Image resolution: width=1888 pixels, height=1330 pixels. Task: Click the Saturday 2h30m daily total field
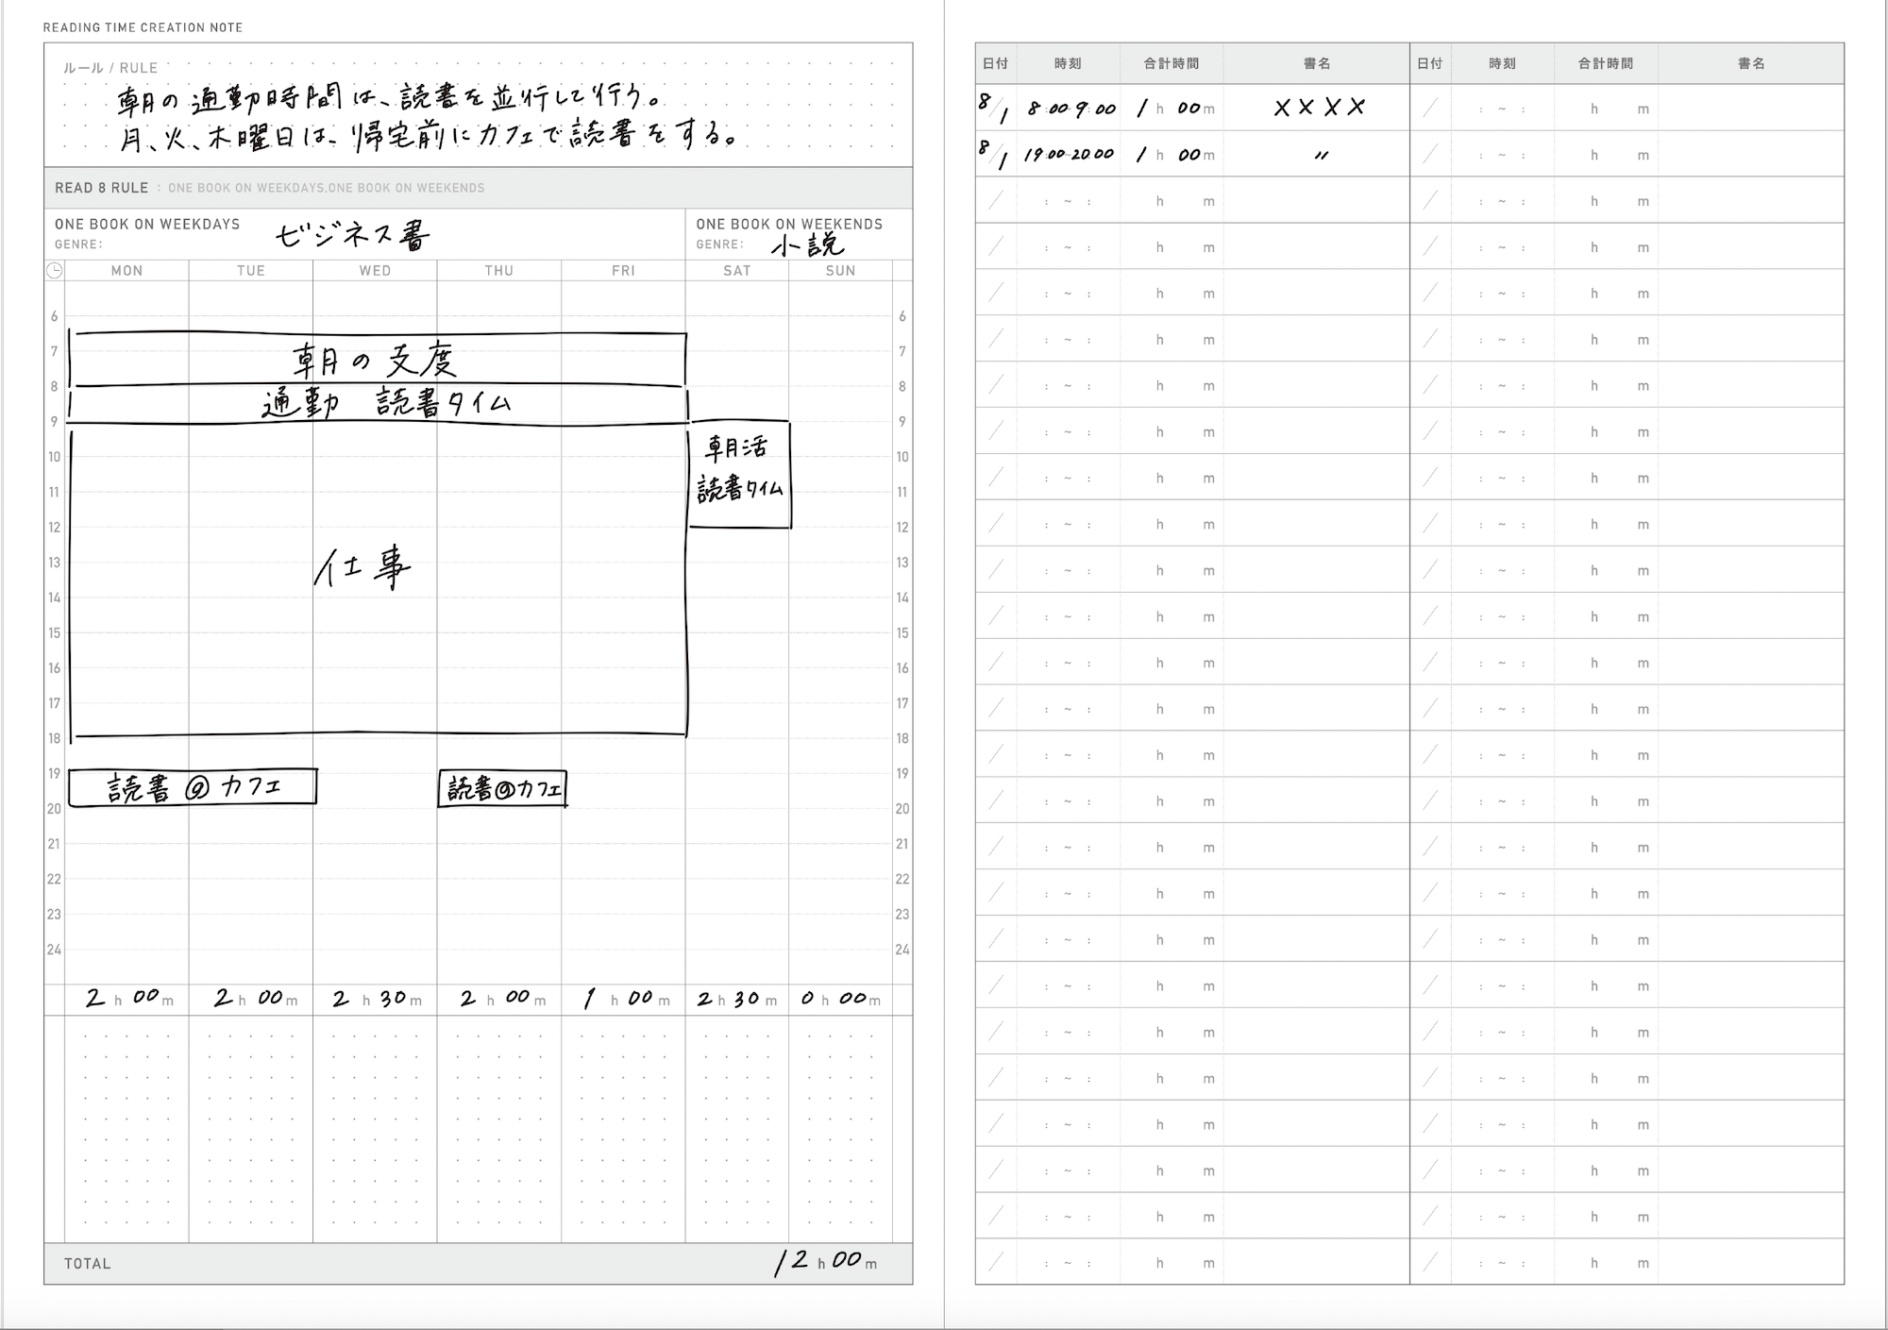point(737,998)
